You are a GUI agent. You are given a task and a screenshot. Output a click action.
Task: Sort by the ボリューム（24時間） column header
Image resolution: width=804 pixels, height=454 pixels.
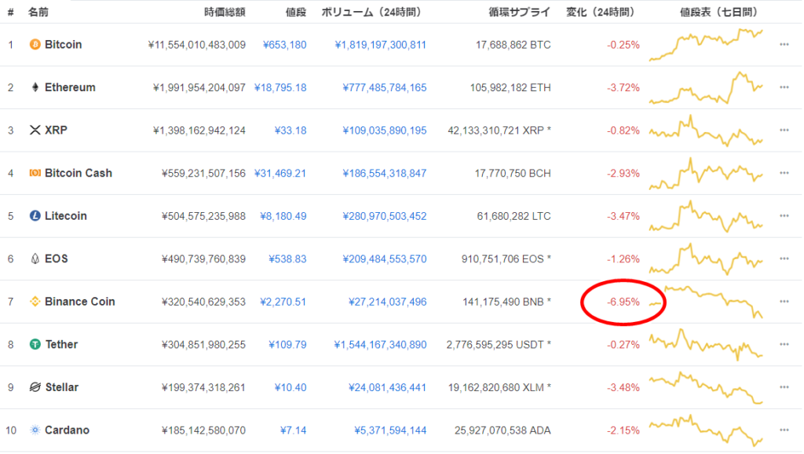pyautogui.click(x=371, y=12)
